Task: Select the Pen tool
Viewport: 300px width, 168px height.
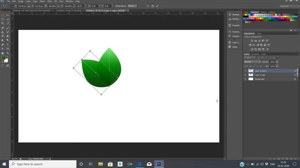Action: point(3,45)
